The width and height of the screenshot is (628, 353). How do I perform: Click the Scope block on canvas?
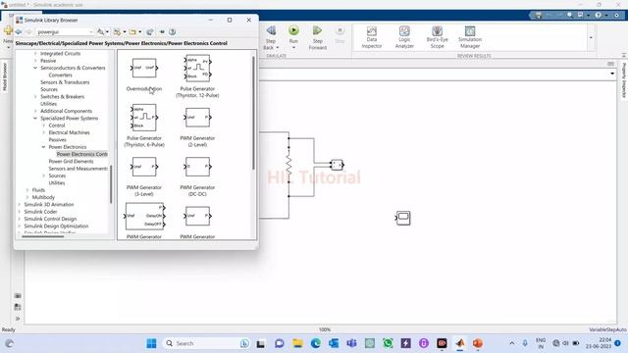(403, 218)
